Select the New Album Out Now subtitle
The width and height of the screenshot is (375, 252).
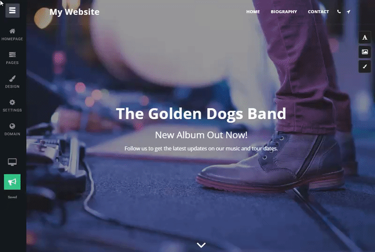[x=201, y=135]
